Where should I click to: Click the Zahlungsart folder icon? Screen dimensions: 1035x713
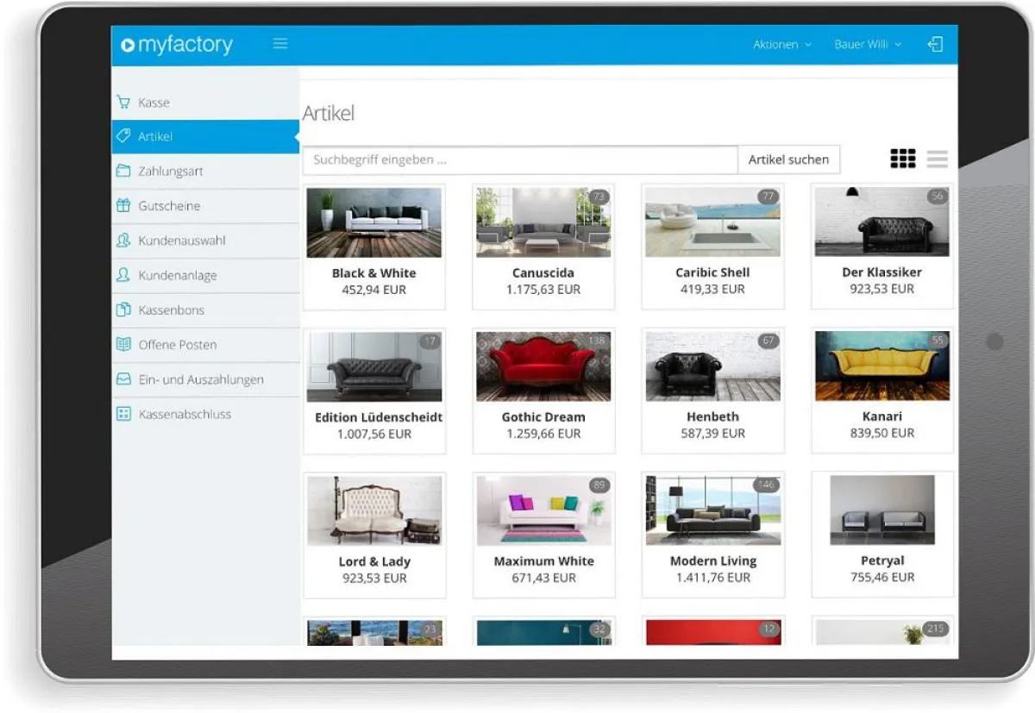tap(123, 171)
